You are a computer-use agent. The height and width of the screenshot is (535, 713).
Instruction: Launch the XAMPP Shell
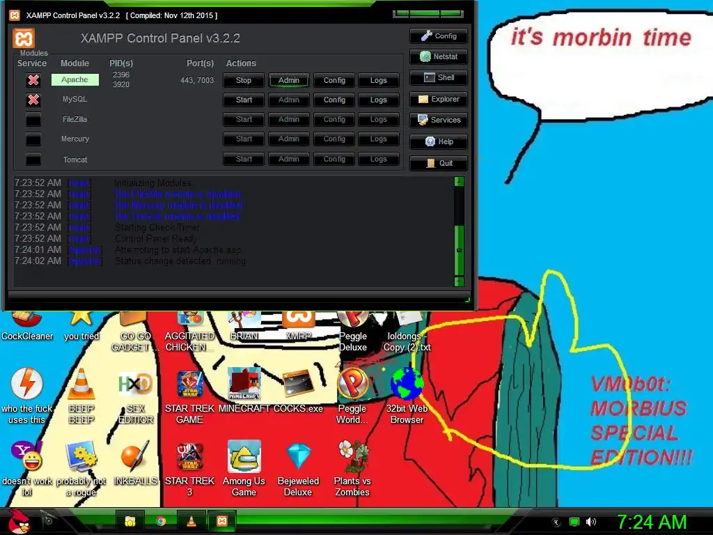[439, 77]
